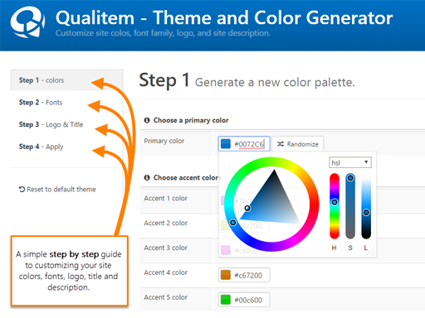
Task: Click the L lightness slider handle
Action: click(x=366, y=212)
